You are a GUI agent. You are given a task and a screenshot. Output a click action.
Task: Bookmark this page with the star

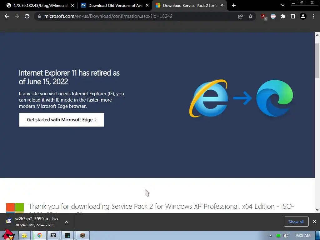pos(251,16)
